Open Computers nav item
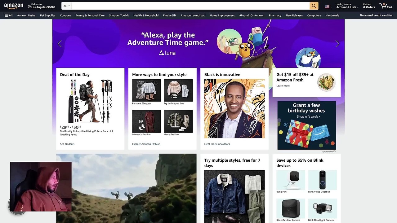The height and width of the screenshot is (223, 397). (314, 15)
